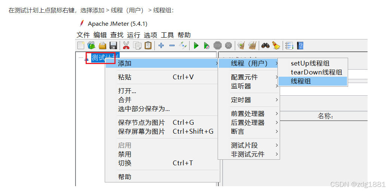Click the Search binoculars icon
The image size is (387, 191).
click(265, 45)
